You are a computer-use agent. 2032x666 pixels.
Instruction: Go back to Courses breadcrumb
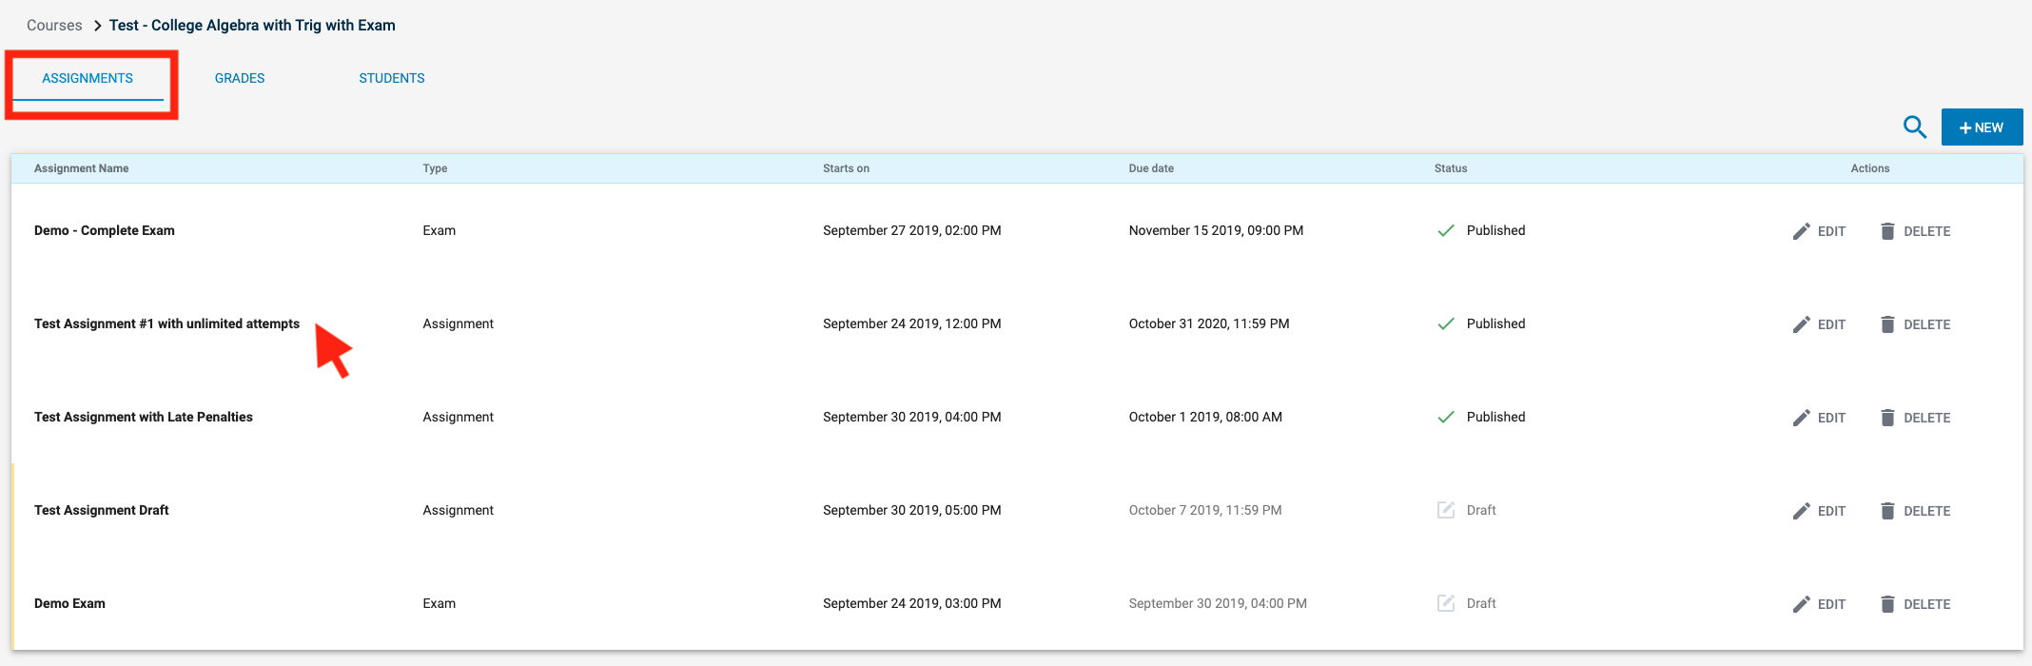(x=54, y=26)
